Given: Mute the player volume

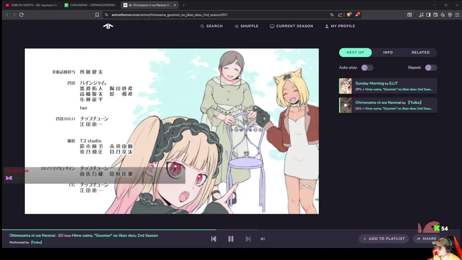Looking at the screenshot, I should [x=263, y=239].
